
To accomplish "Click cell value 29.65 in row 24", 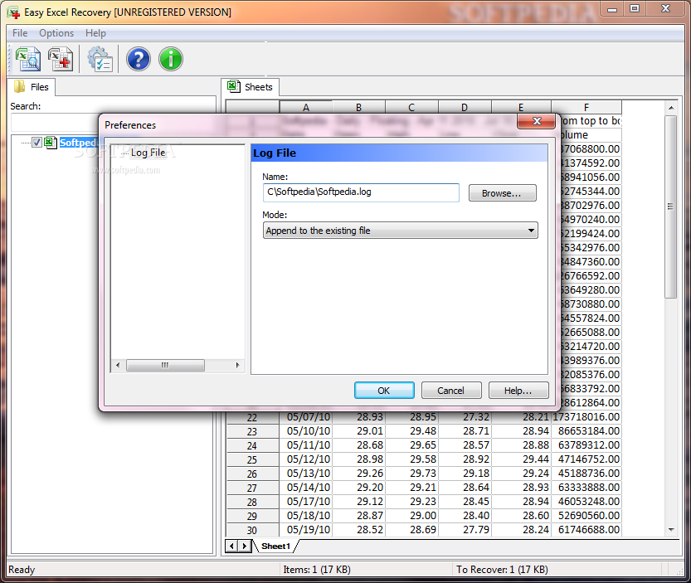I will 411,445.
